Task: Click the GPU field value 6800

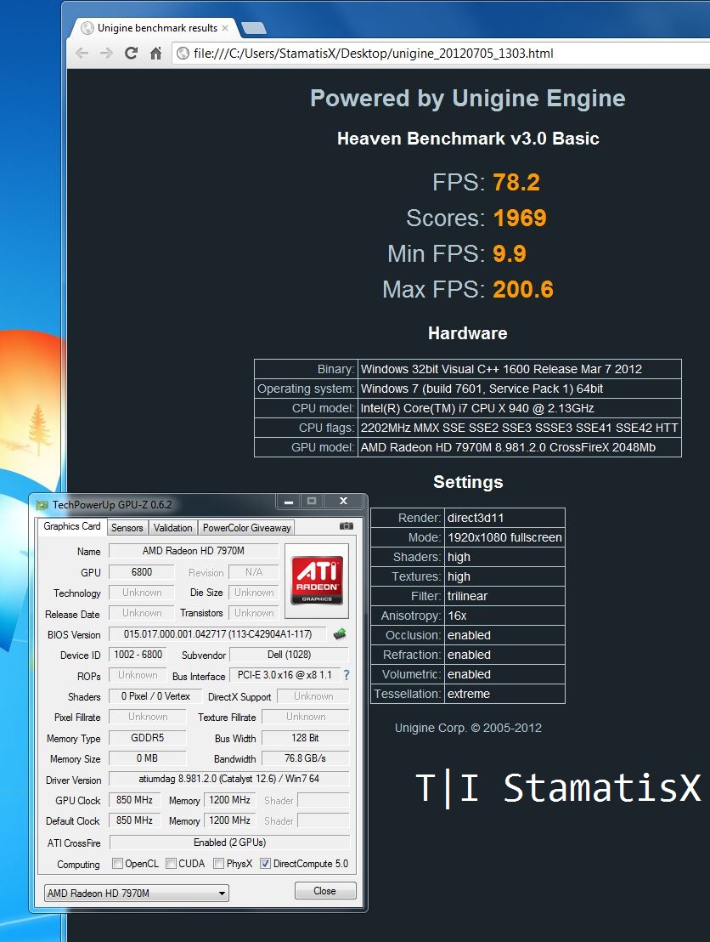Action: click(142, 572)
